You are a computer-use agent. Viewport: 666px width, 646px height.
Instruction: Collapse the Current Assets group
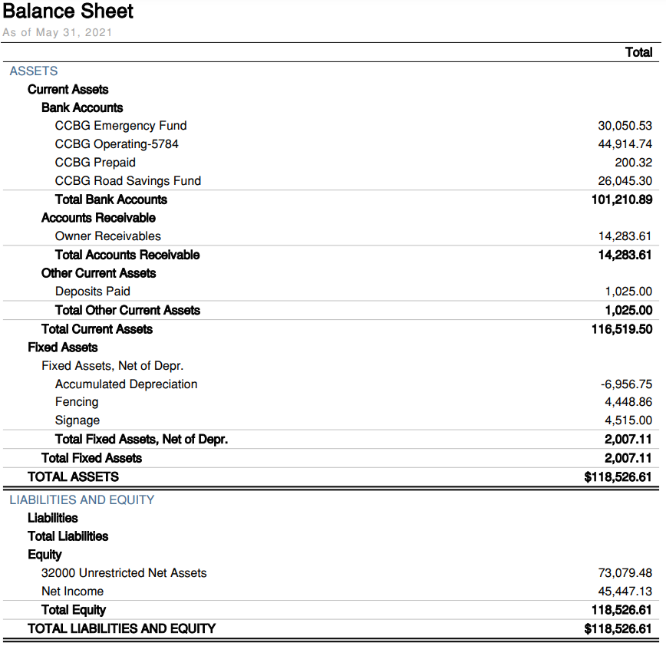pyautogui.click(x=68, y=89)
